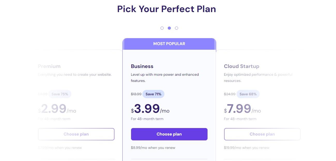Image resolution: width=336 pixels, height=161 pixels.
Task: Click the $8.99/mo renewal note
Action: point(153,148)
